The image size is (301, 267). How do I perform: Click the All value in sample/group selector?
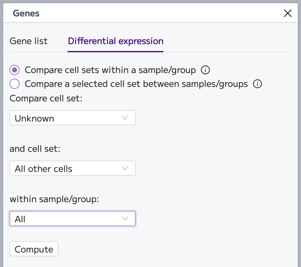tap(20, 219)
